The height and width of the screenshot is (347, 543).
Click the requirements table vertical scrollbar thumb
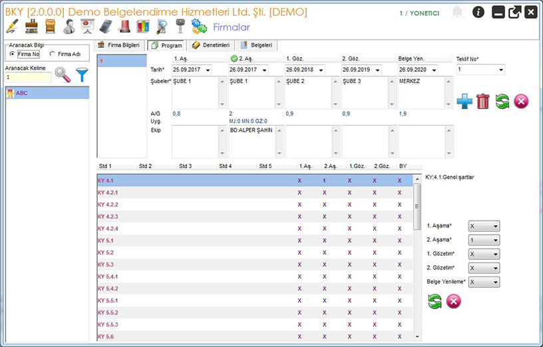pyautogui.click(x=417, y=207)
